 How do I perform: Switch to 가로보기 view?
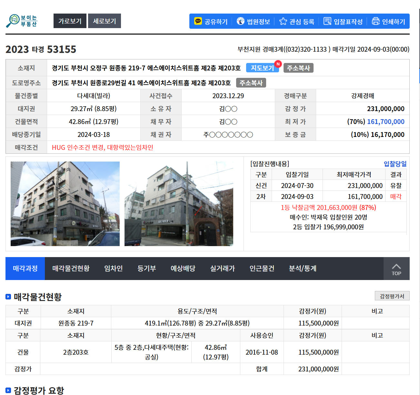(70, 21)
